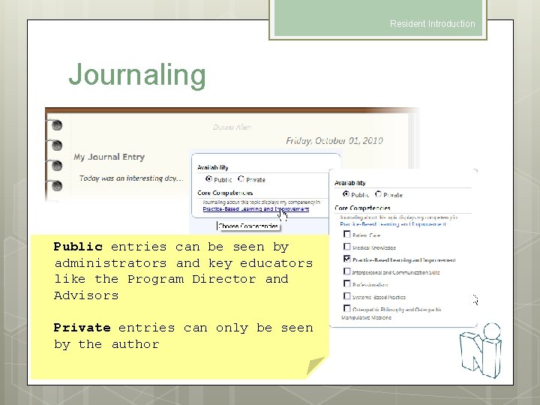Click the Availability heading in the right panel
Image resolution: width=540 pixels, height=405 pixels.
(x=350, y=183)
